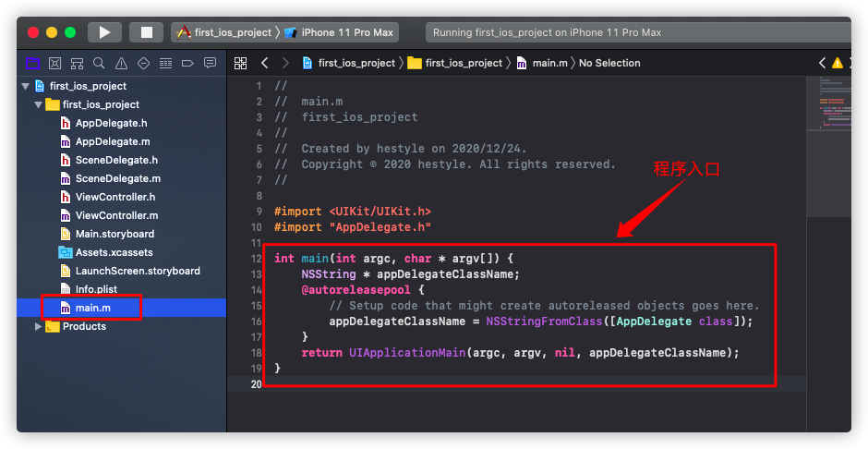Open SceneDelegate.m file
The height and width of the screenshot is (449, 868).
[x=118, y=178]
